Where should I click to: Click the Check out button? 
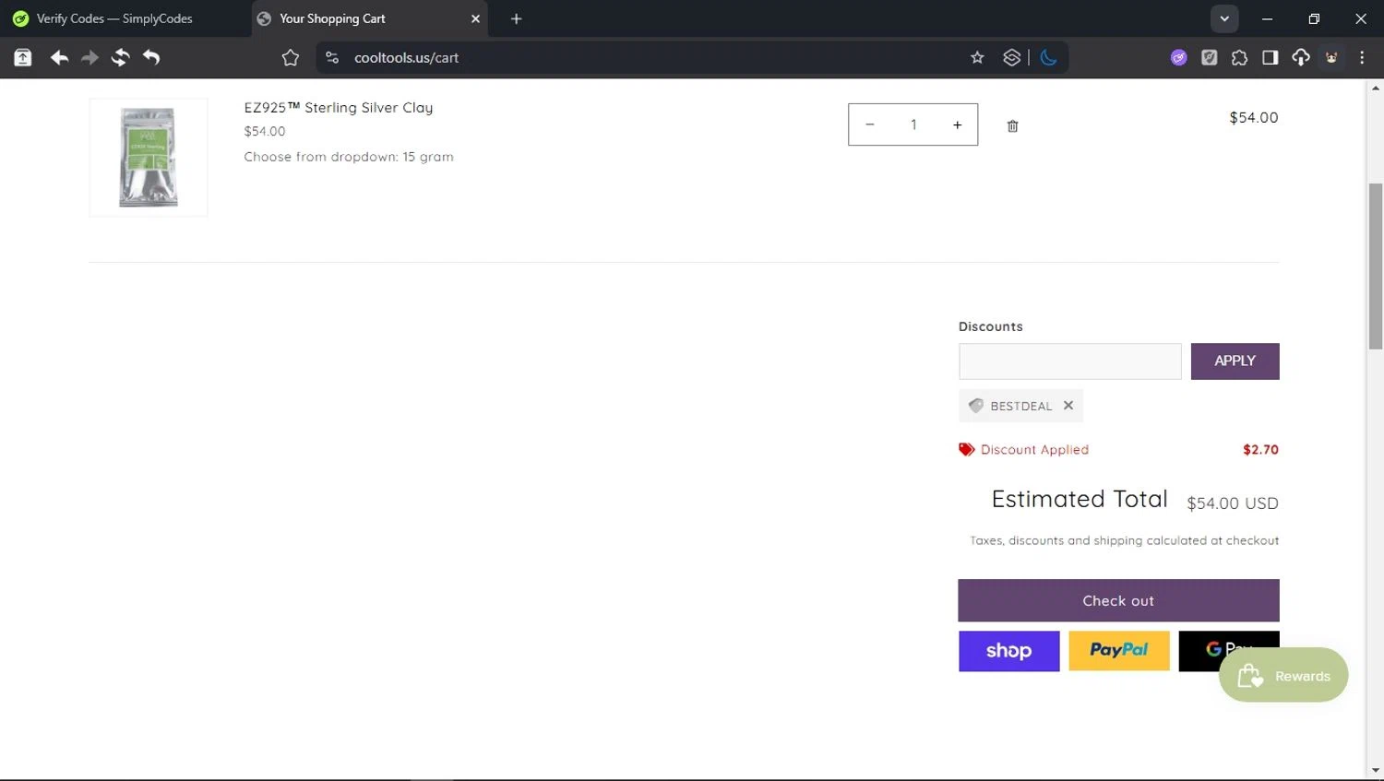click(1118, 600)
